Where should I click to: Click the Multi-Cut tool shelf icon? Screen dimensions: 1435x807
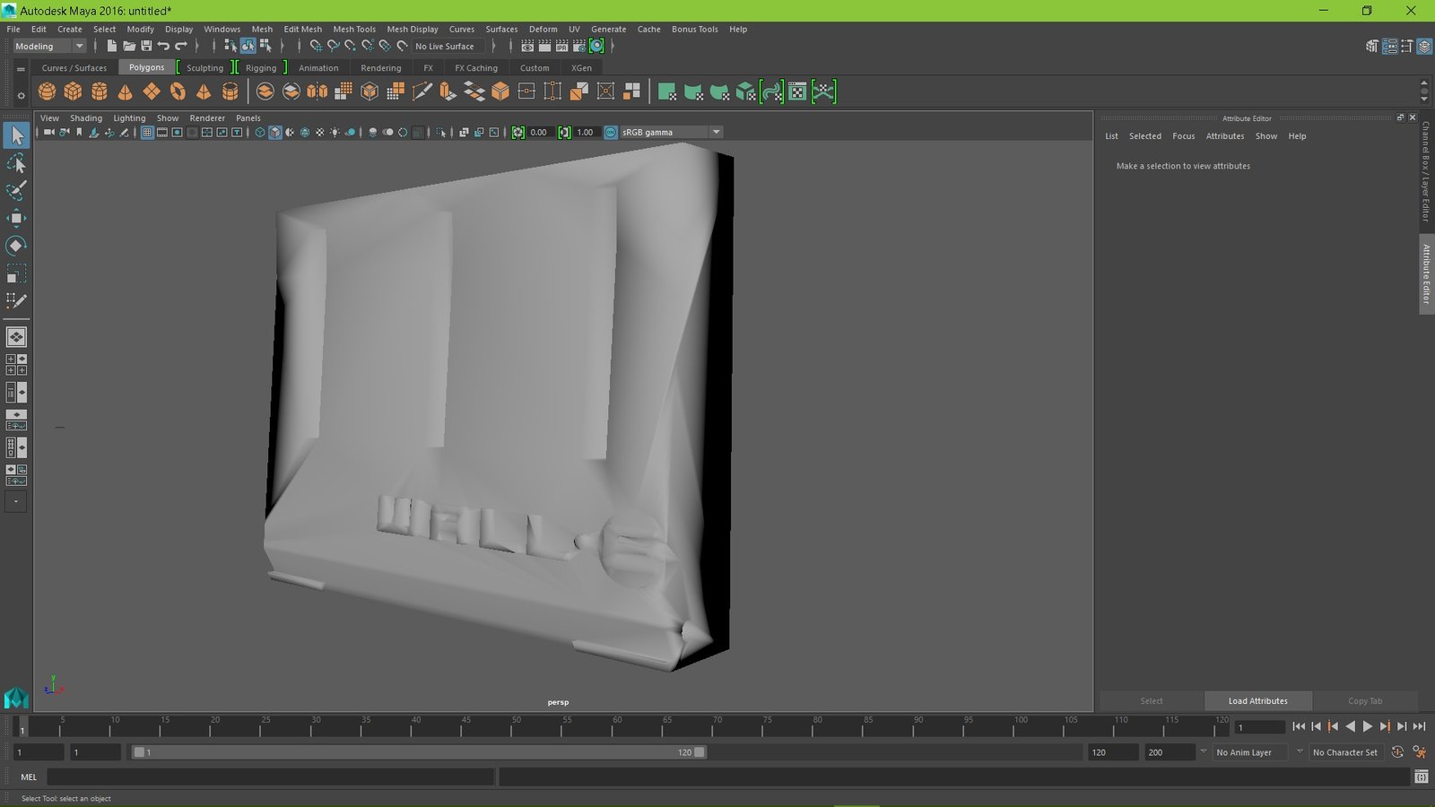click(422, 91)
